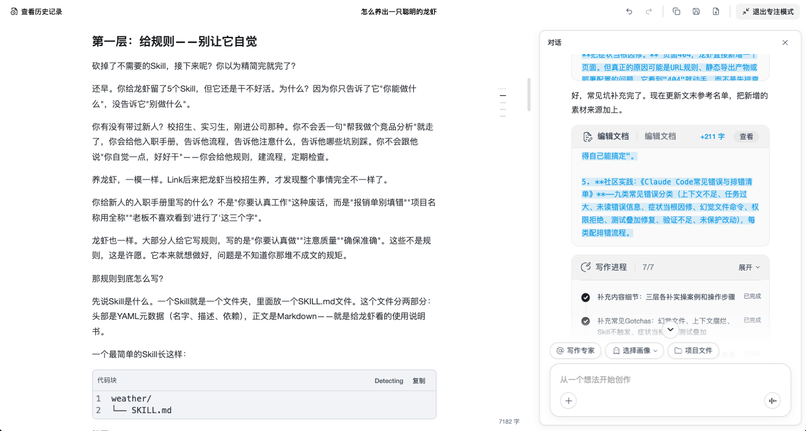Screen dimensions: 806x431
Task: Click the 代码块 label of the code block
Action: (x=107, y=381)
